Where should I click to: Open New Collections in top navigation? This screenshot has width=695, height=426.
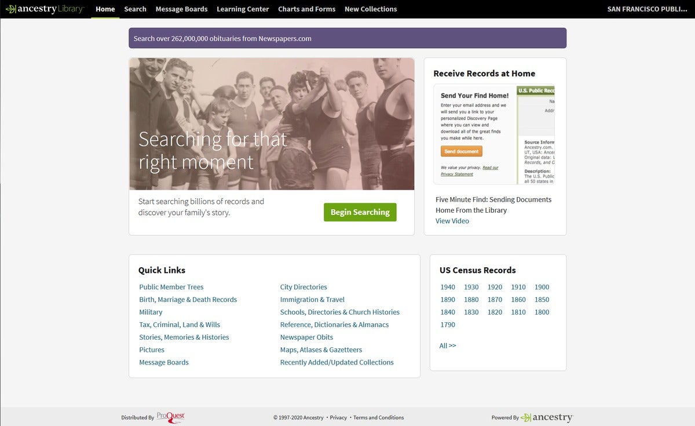pos(371,9)
